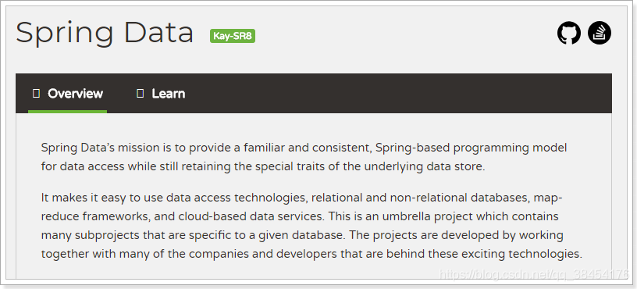
Task: Click the green underline beneath Overview
Action: (x=67, y=112)
